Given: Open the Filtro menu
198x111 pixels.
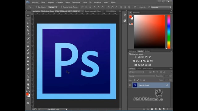Looking at the screenshot, I should point(84,2).
